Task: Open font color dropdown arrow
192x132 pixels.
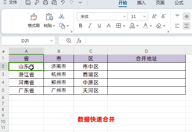Action: (x=151, y=26)
